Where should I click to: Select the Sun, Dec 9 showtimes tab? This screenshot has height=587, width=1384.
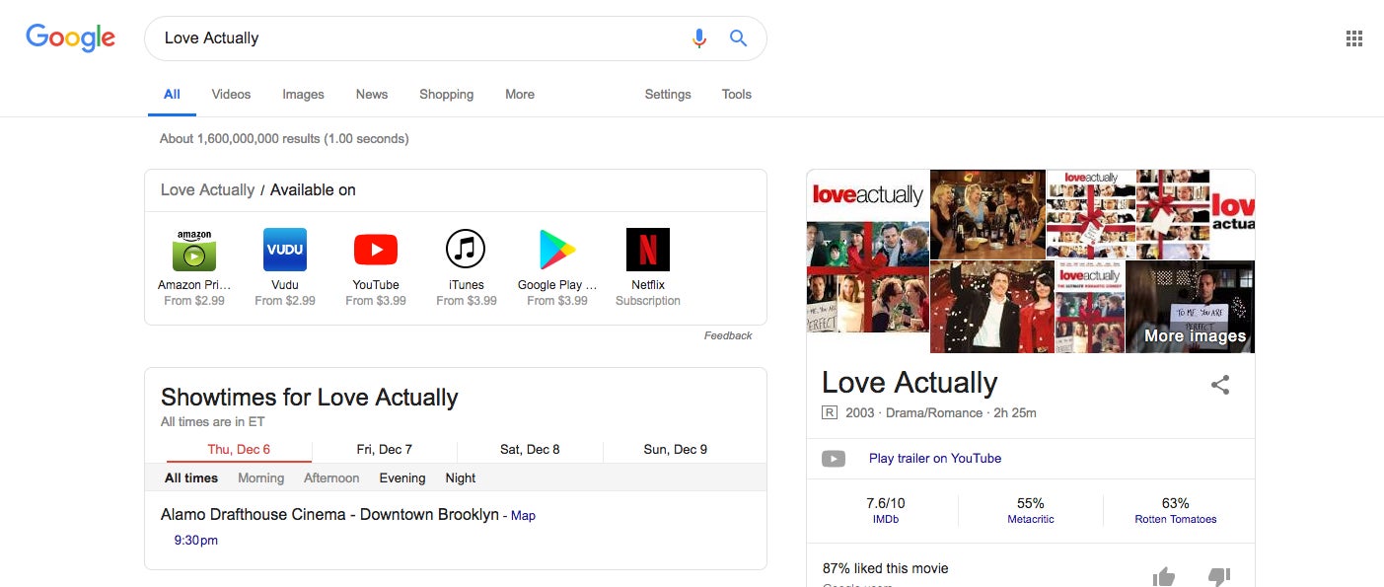pos(676,450)
